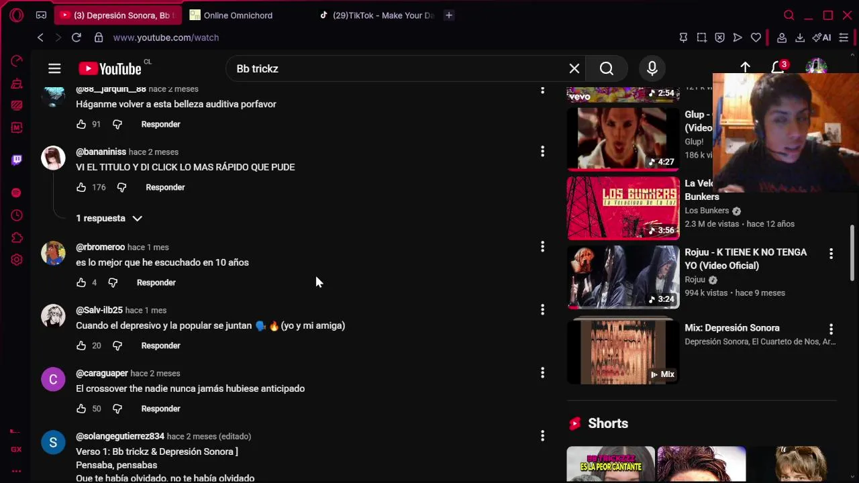The image size is (859, 483).
Task: Open Opera sidebar extensions cube
Action: point(17,237)
